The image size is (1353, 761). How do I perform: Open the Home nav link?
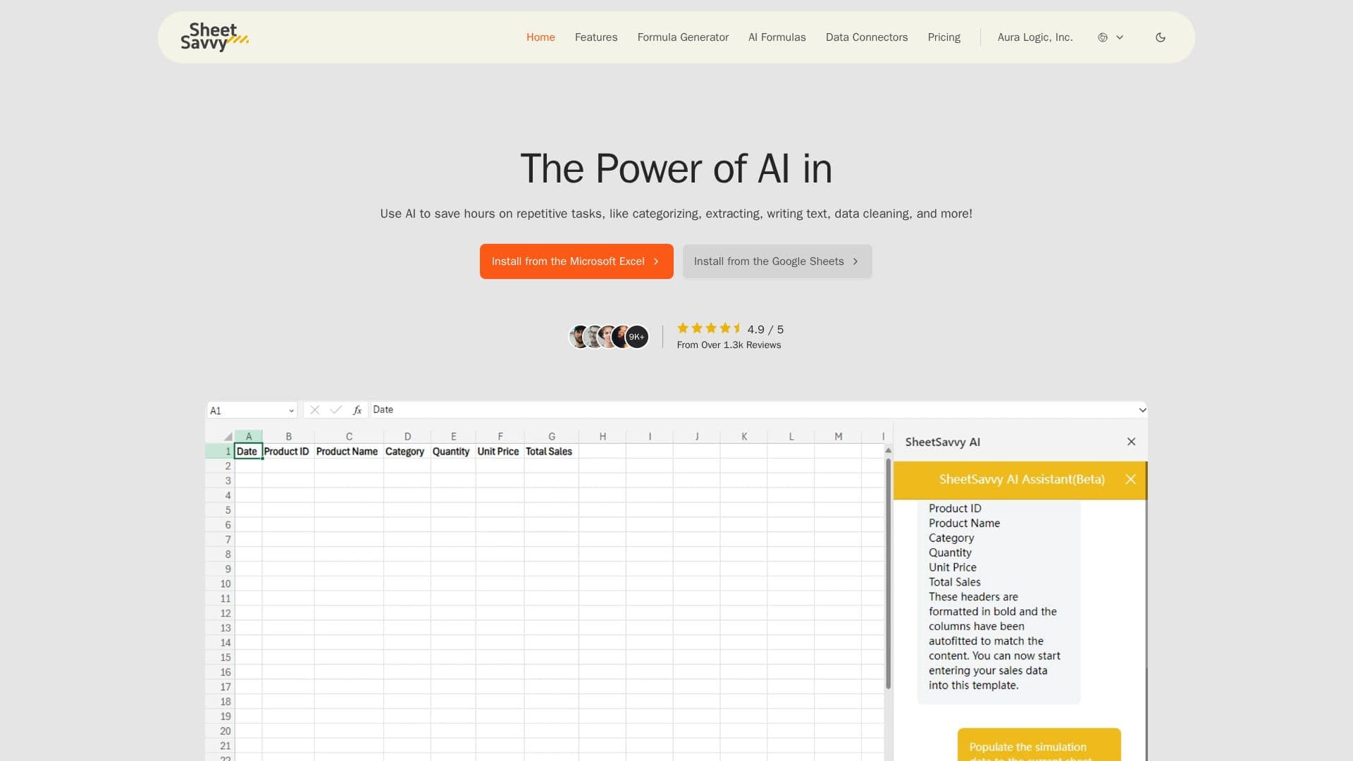pyautogui.click(x=540, y=37)
